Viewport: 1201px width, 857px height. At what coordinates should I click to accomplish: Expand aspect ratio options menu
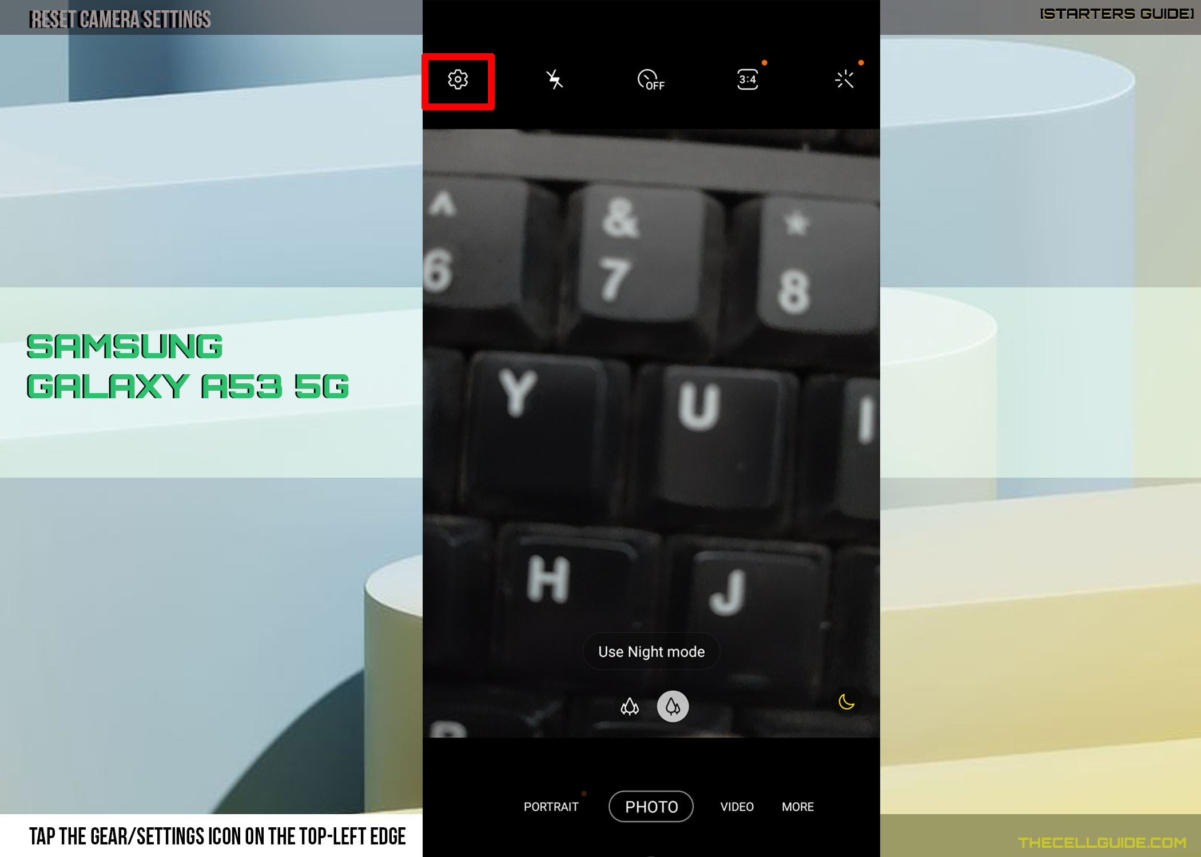(747, 79)
